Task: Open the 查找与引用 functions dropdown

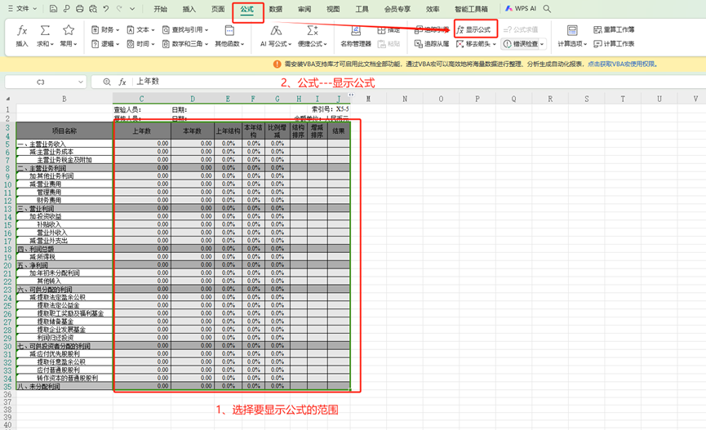Action: [185, 29]
